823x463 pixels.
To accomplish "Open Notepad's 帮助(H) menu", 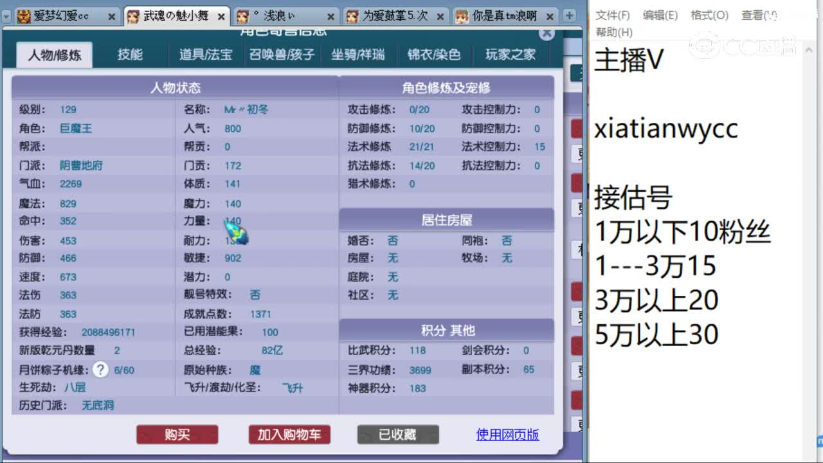I will point(614,32).
